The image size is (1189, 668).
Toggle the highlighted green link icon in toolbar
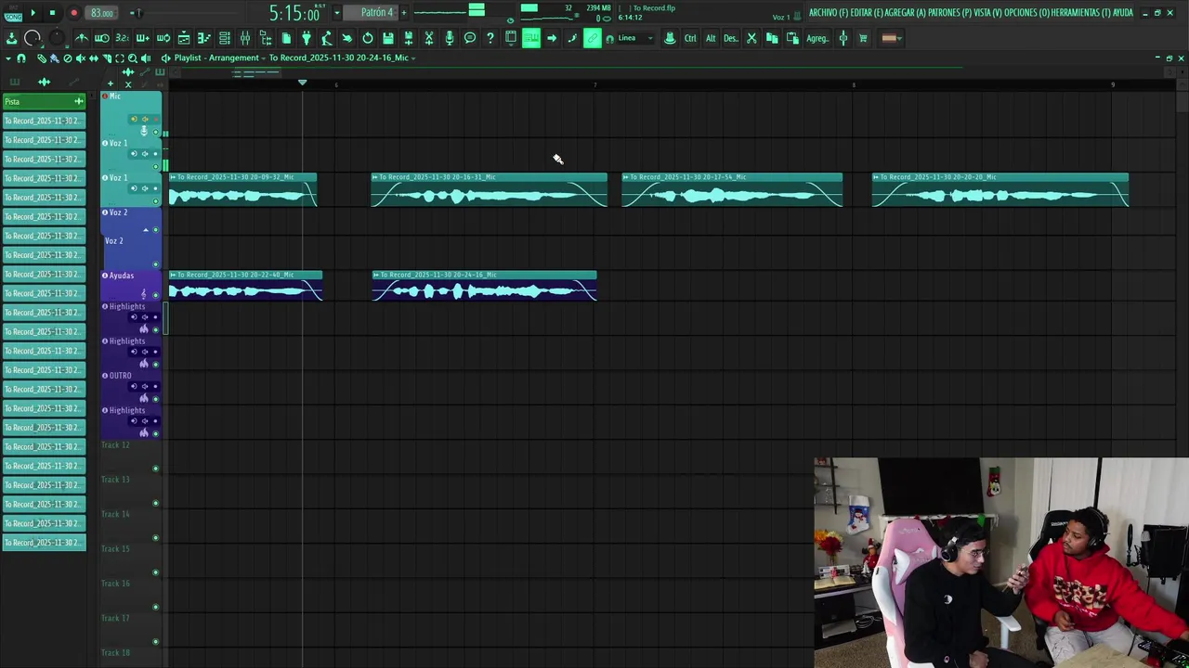593,38
